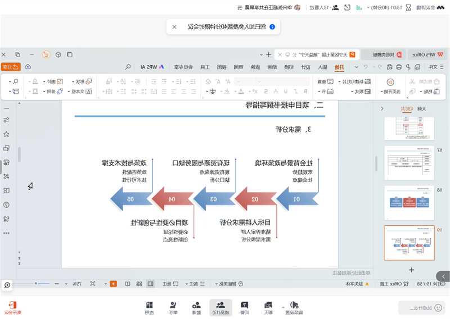Click 离开会议 leave meeting button
450x319 pixels.
tap(13, 308)
